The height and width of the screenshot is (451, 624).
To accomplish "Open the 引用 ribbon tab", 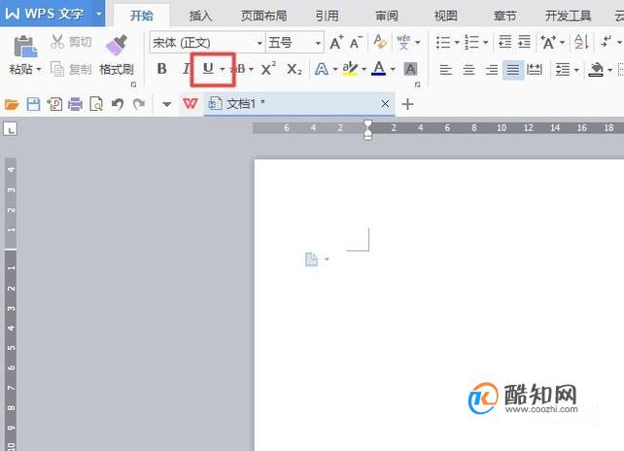I will (x=328, y=16).
